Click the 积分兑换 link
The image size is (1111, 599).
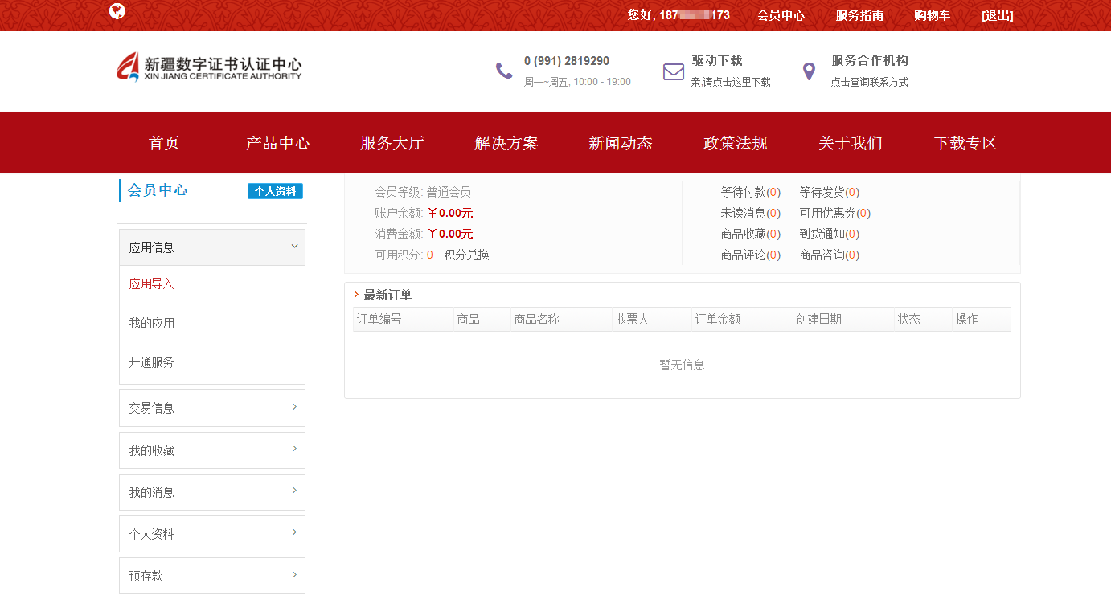coord(466,255)
